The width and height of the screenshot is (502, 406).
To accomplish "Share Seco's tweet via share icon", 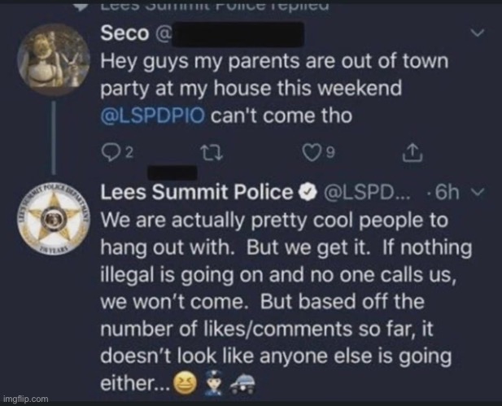I will tap(412, 153).
